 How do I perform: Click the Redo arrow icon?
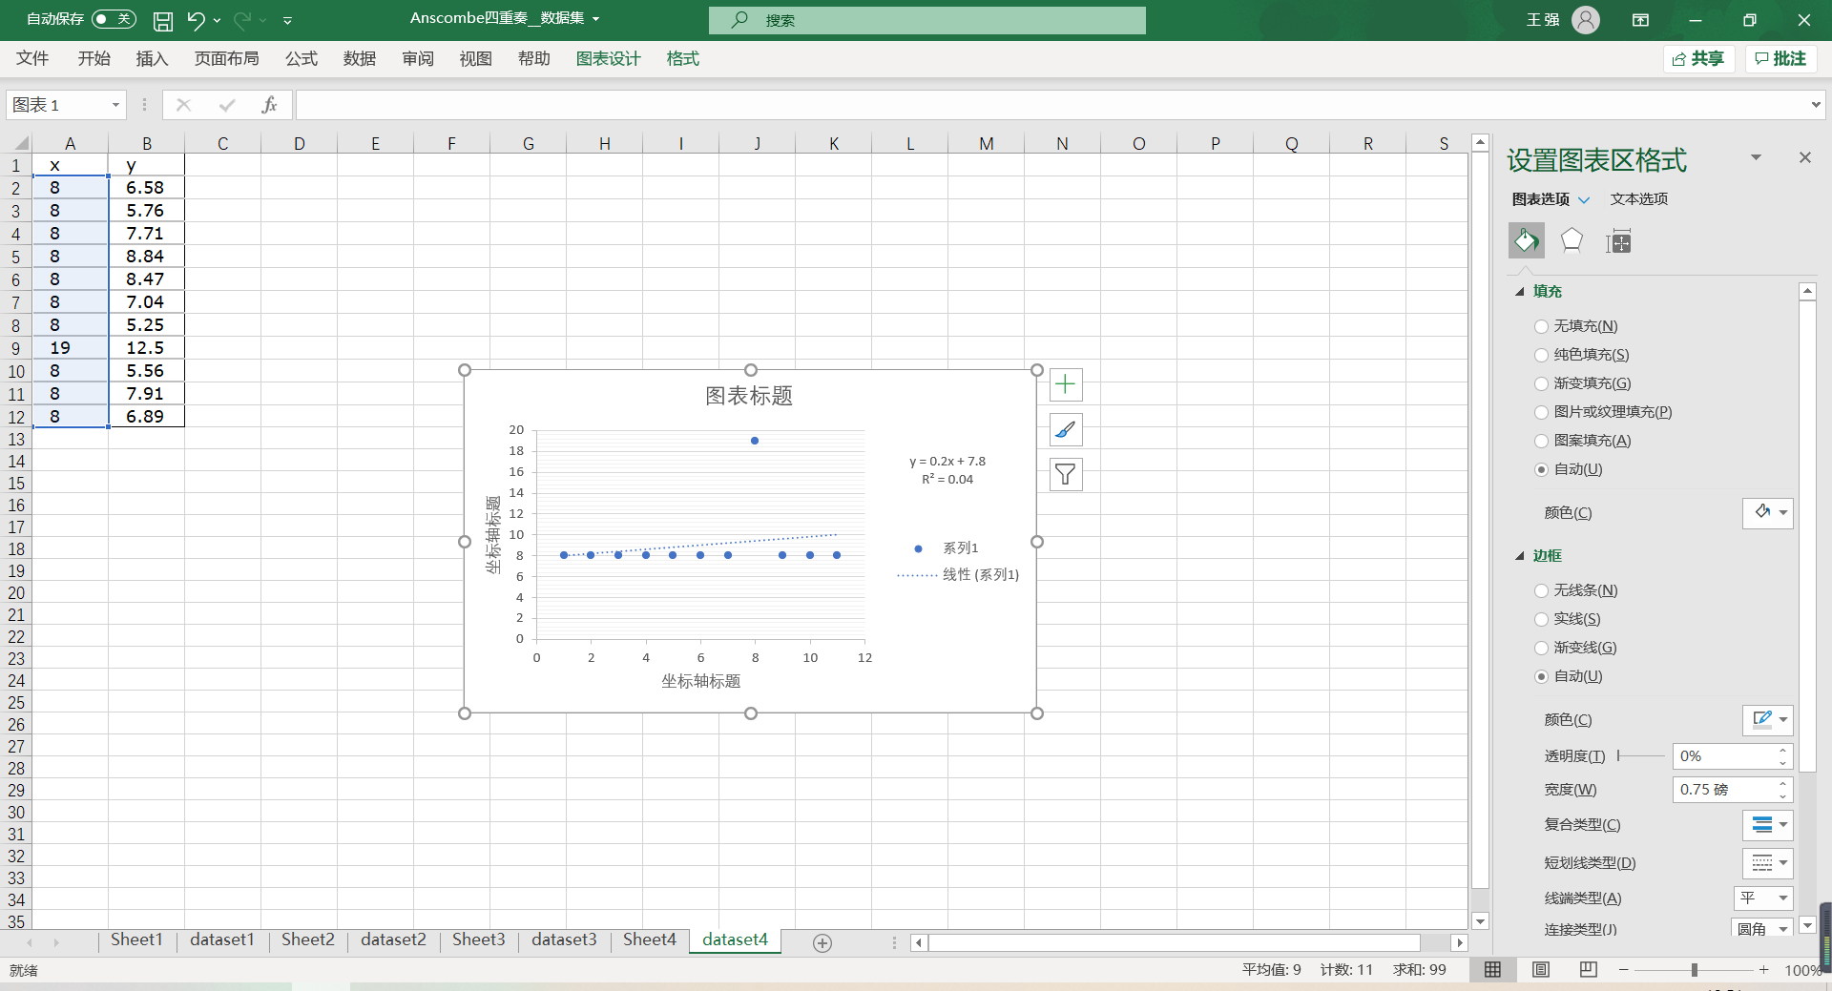pyautogui.click(x=242, y=20)
